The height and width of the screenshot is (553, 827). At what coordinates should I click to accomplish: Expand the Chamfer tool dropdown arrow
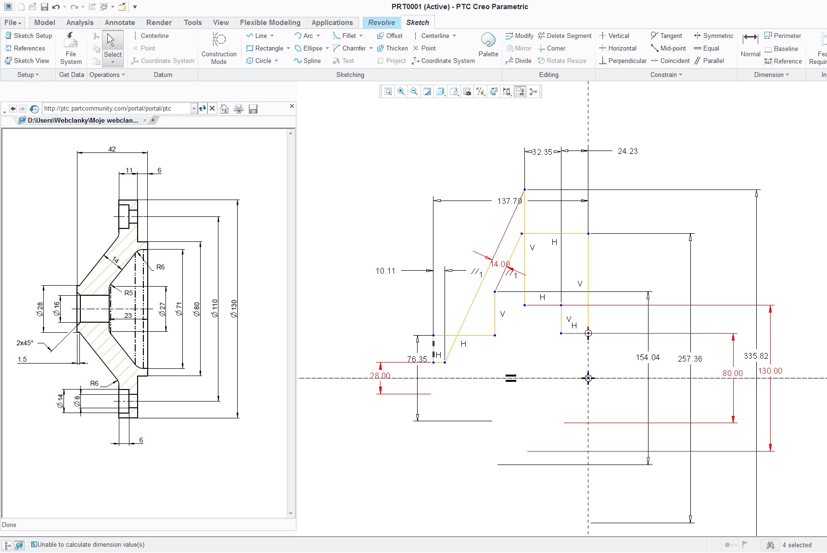(x=371, y=49)
